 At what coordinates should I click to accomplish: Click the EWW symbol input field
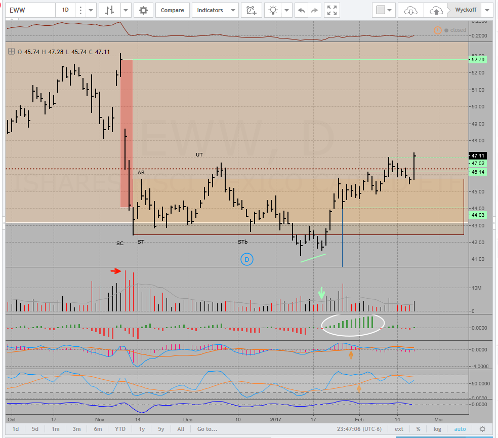(x=28, y=10)
